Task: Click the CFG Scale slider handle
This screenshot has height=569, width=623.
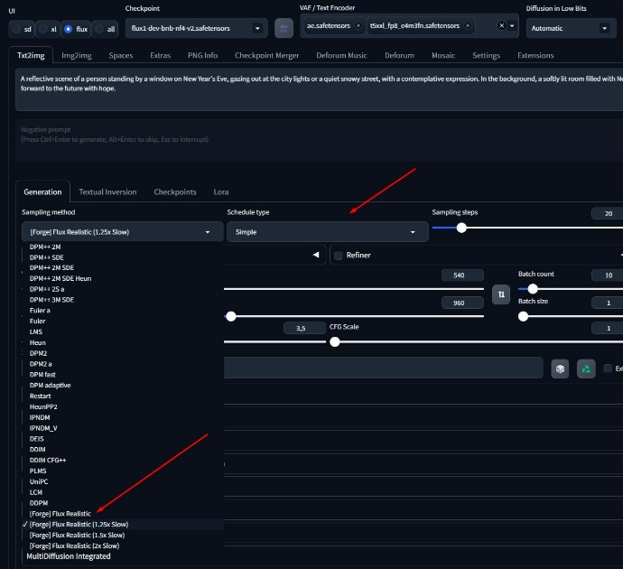Action: [x=335, y=341]
